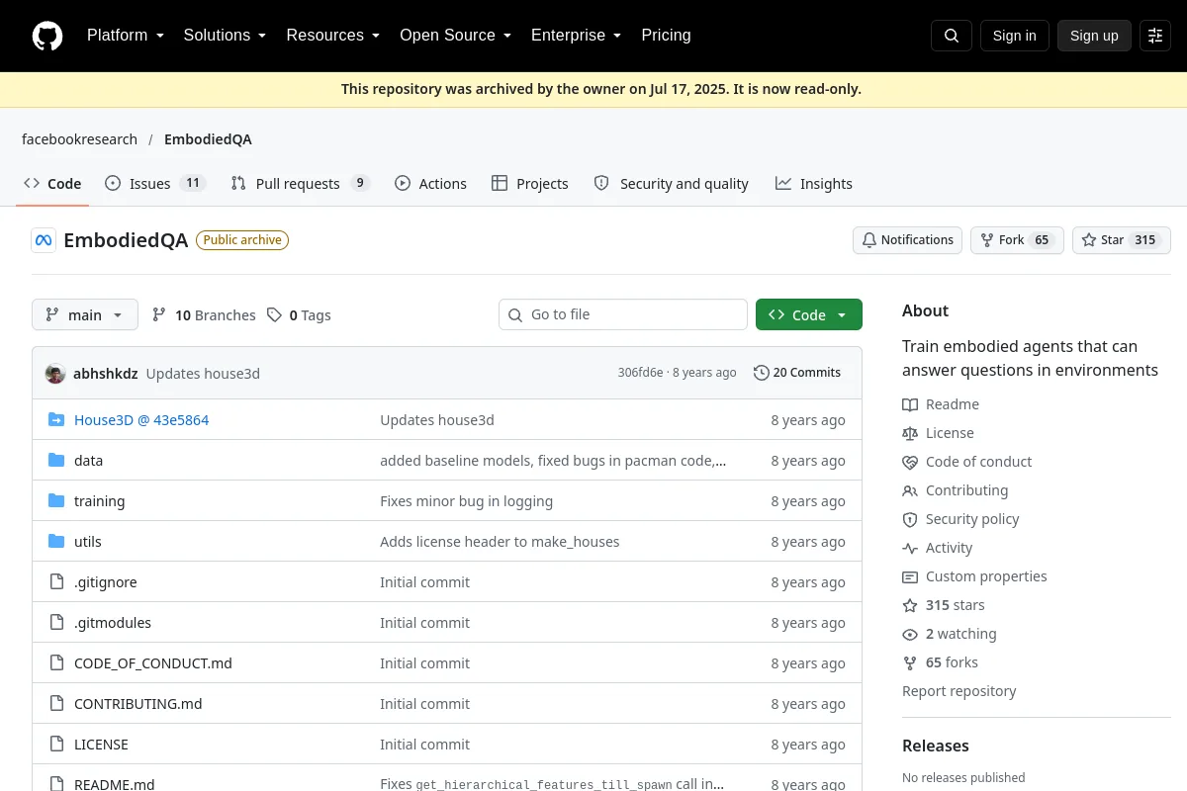Open 'Adds license header to make_houses' commit
1187x791 pixels.
pos(500,542)
